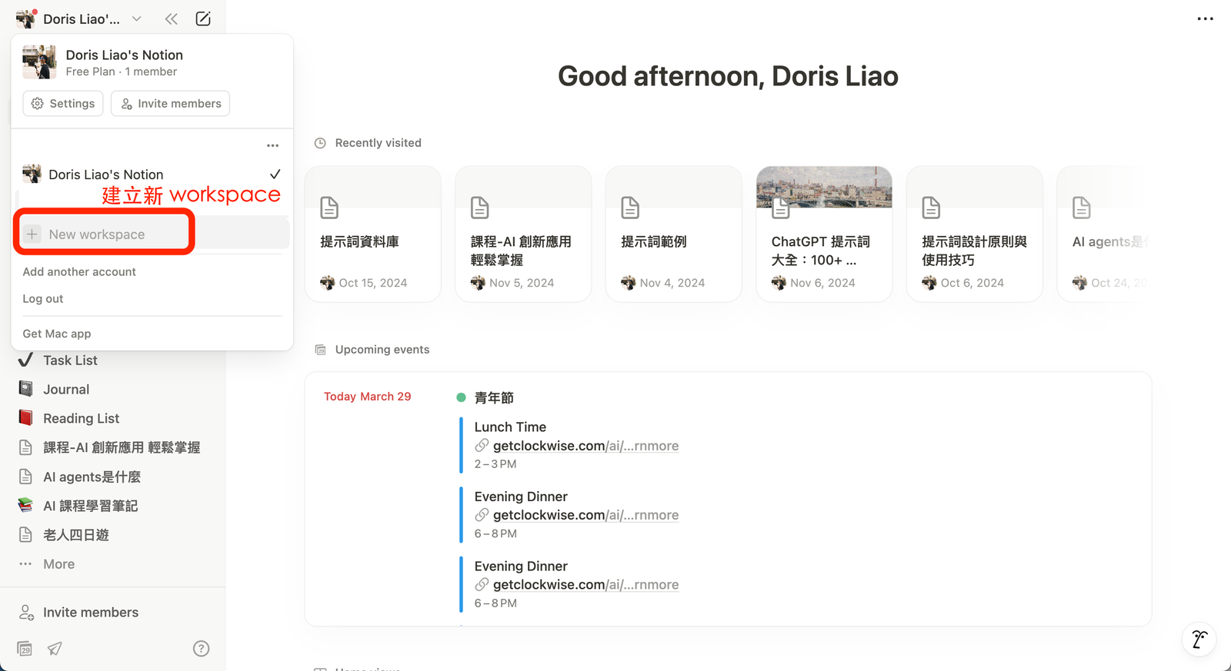Choose Add another account
1231x671 pixels.
pos(79,272)
